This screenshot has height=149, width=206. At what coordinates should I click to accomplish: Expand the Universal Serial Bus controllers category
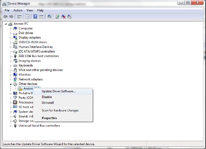point(11,126)
